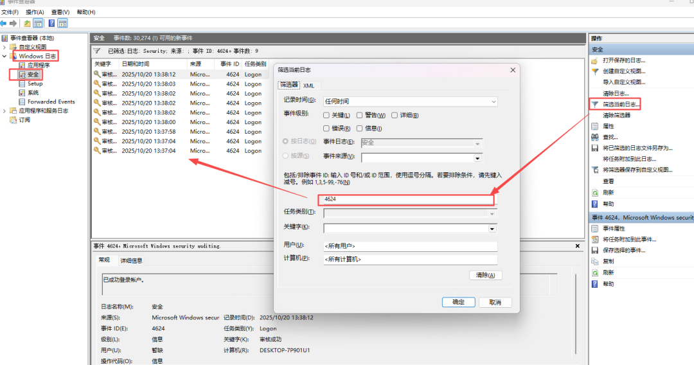694x365 pixels.
Task: Switch to the 详细信息 tab in event pane
Action: [x=132, y=261]
